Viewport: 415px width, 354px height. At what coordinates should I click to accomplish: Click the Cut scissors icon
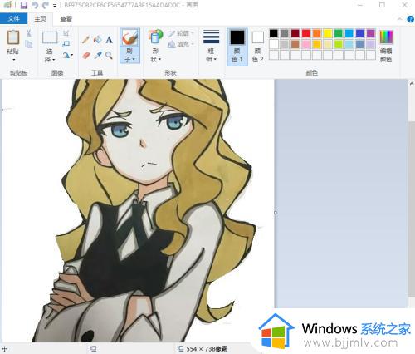click(28, 33)
